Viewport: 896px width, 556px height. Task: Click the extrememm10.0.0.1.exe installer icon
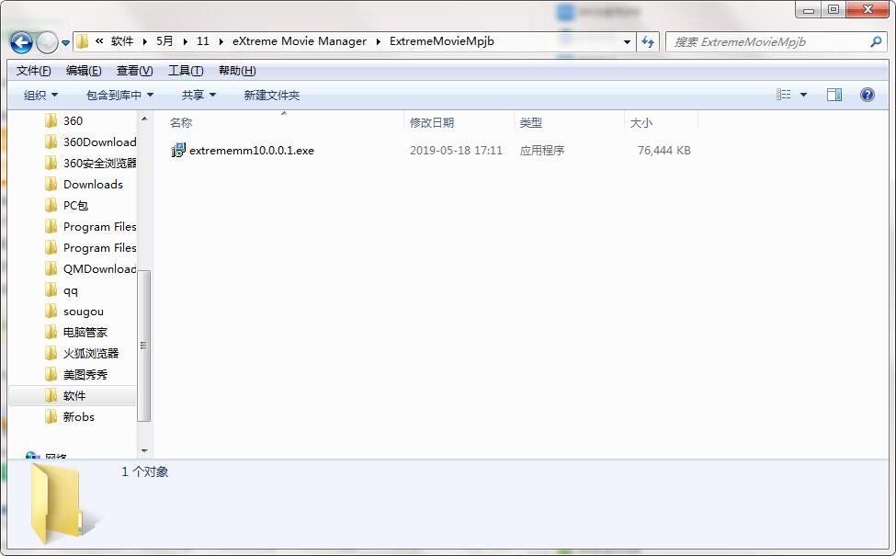click(x=178, y=151)
